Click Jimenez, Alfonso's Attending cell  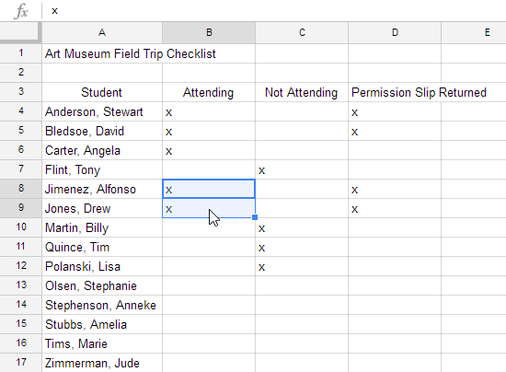209,189
